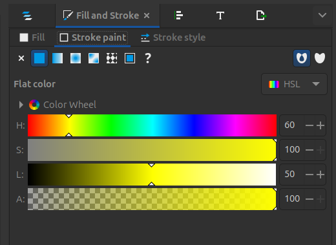Increase the Hue value
The height and width of the screenshot is (245, 336).
[320, 125]
